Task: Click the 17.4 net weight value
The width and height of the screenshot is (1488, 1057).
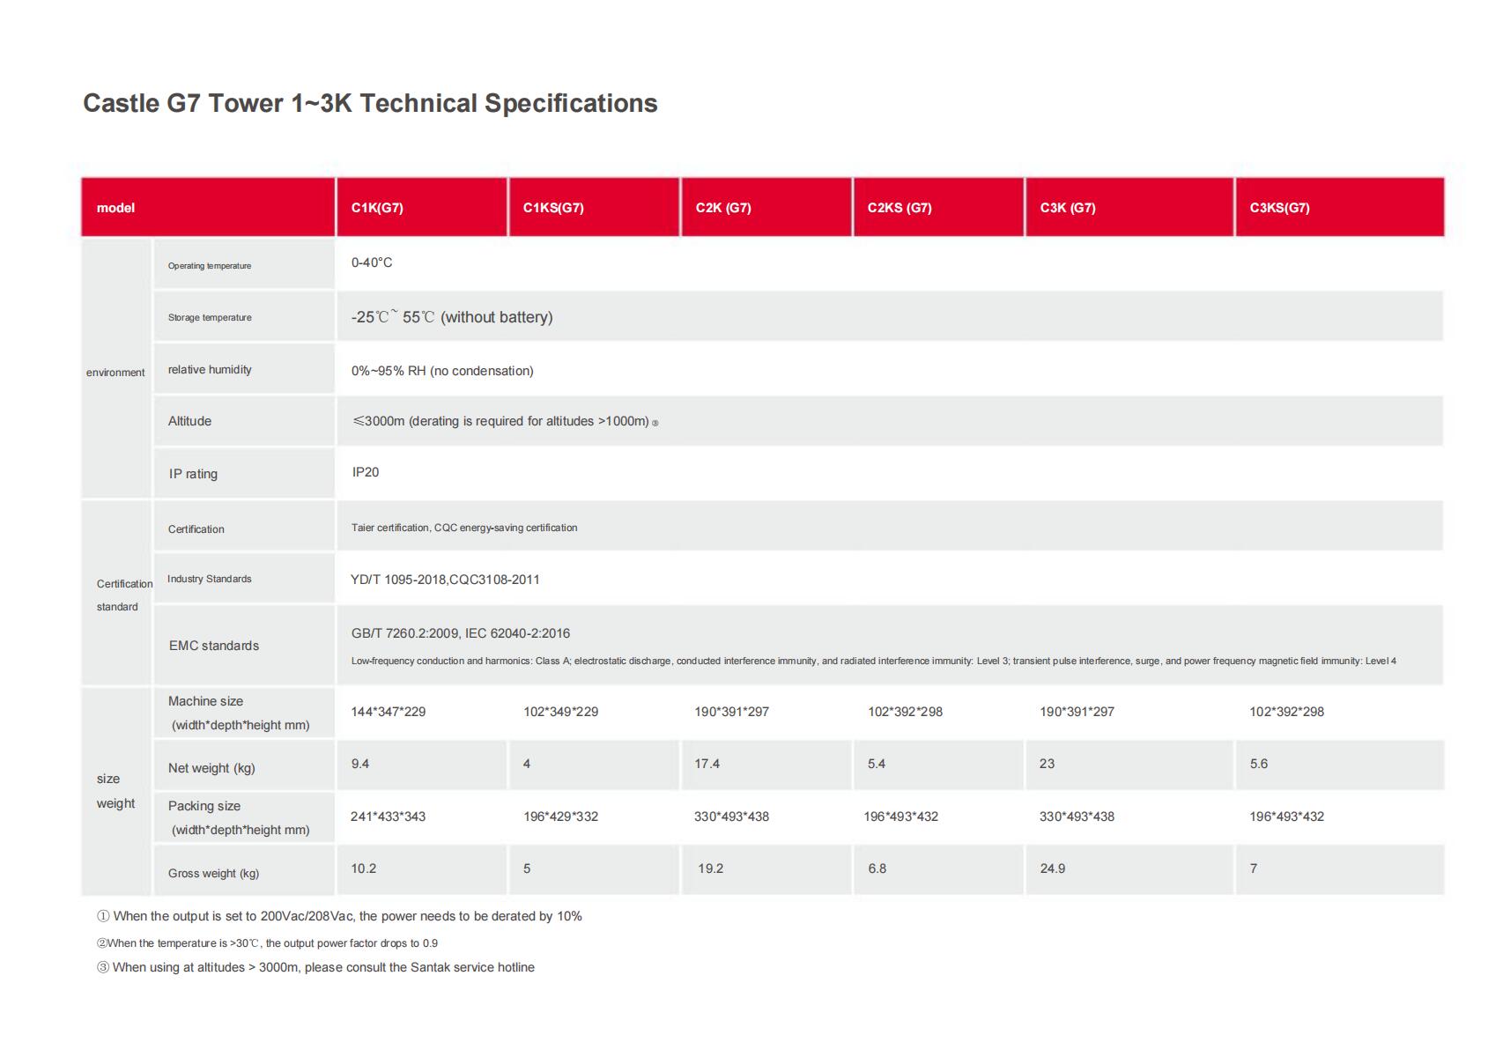Action: pyautogui.click(x=707, y=764)
